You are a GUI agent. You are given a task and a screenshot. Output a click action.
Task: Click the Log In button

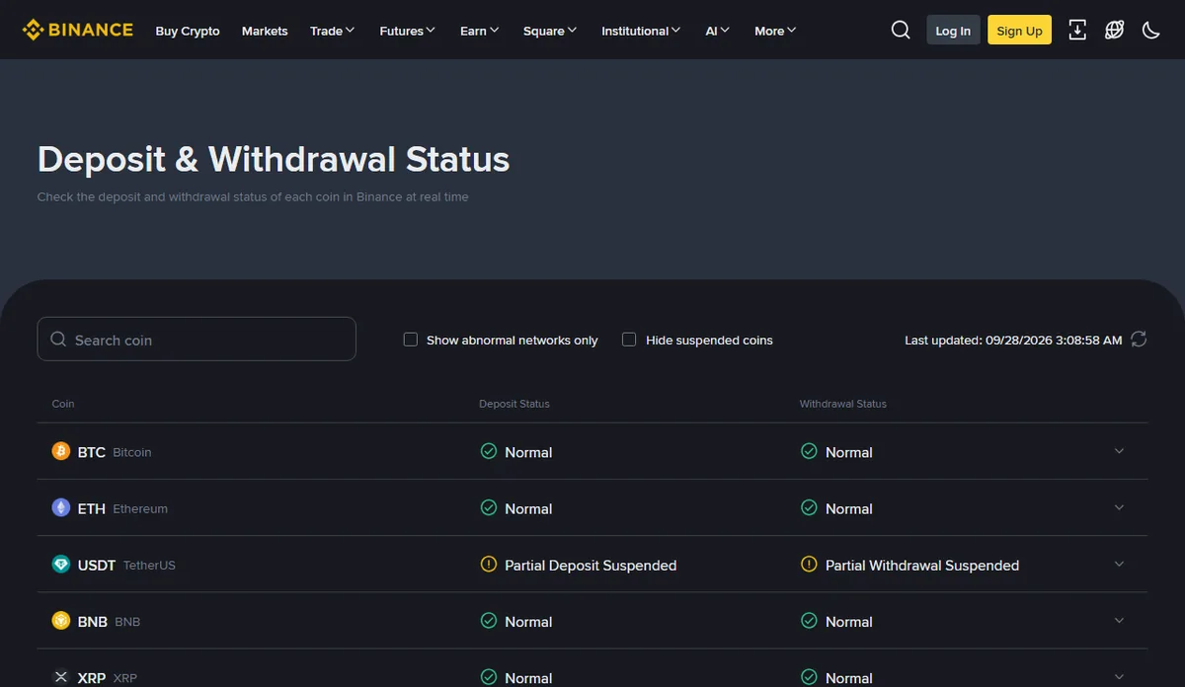tap(953, 31)
